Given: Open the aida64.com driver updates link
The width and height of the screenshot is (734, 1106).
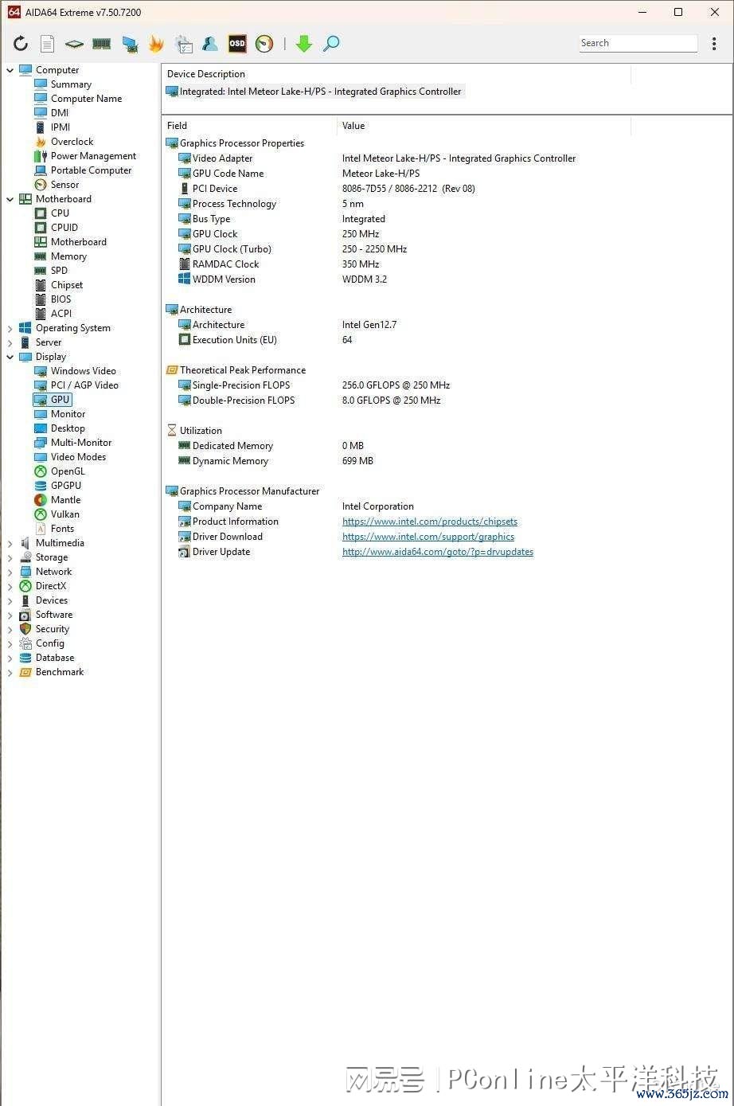Looking at the screenshot, I should pos(438,552).
